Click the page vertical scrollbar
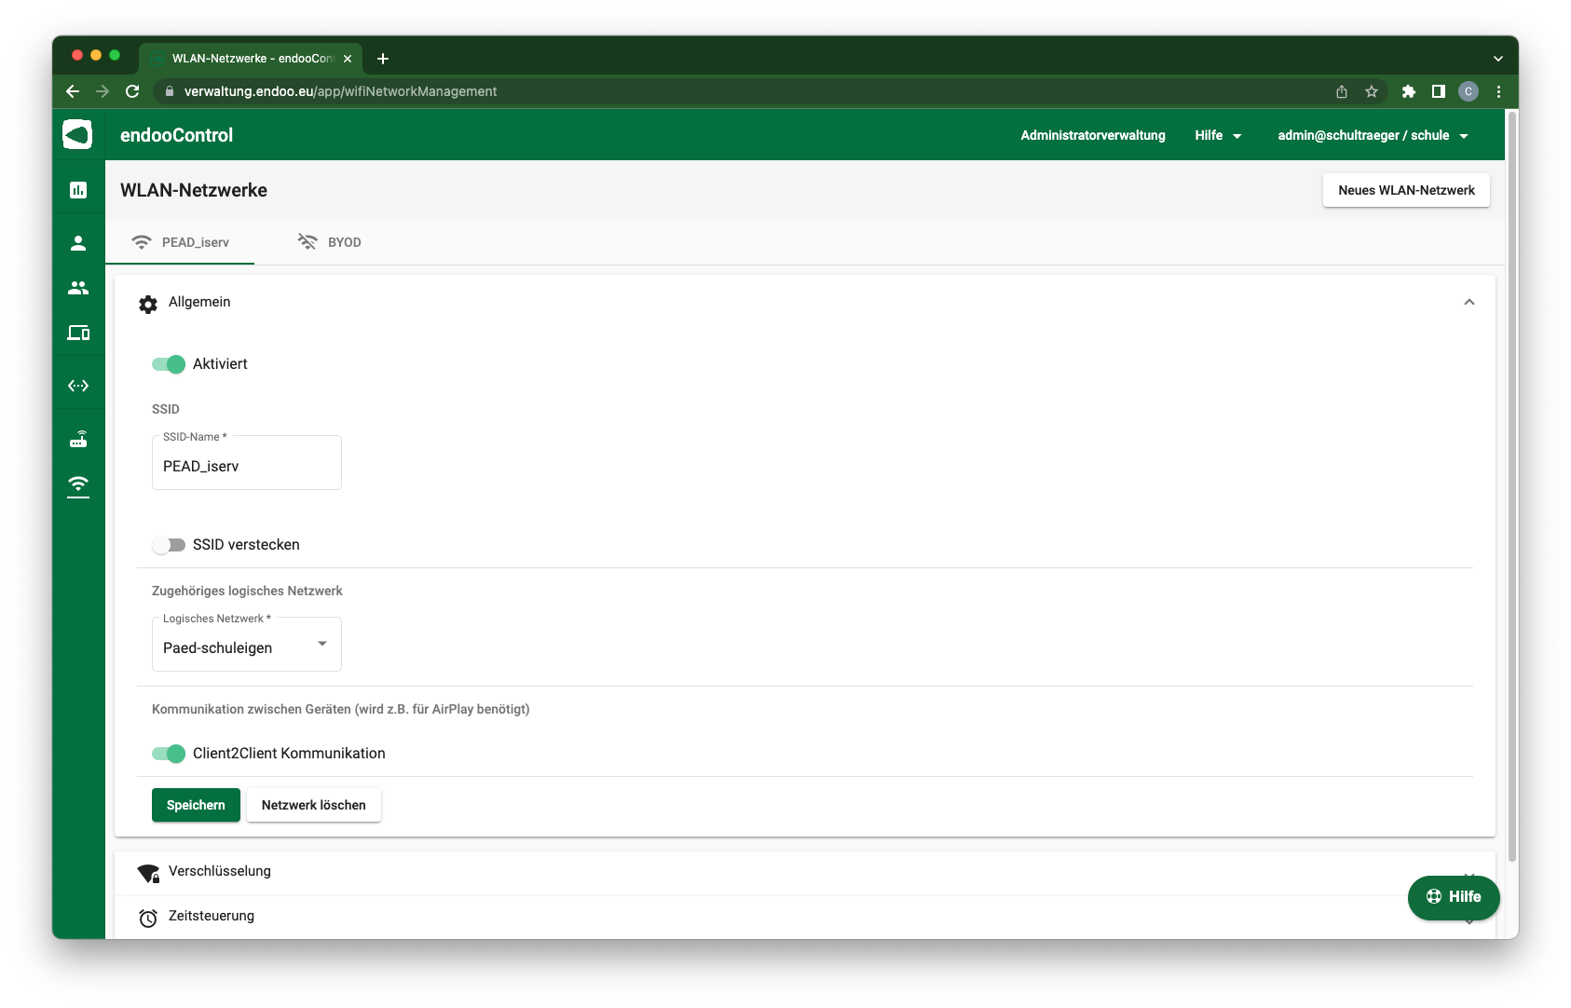 (x=1512, y=484)
